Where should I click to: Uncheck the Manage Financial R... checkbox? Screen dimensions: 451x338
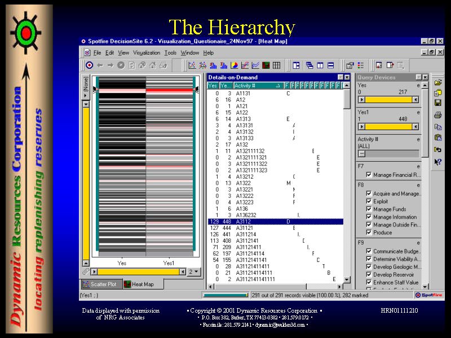click(x=369, y=175)
